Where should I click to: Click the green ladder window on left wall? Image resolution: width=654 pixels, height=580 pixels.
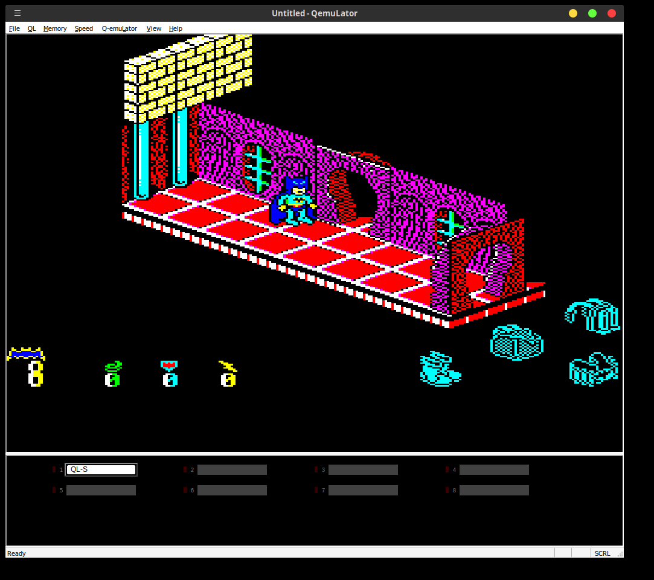click(257, 169)
